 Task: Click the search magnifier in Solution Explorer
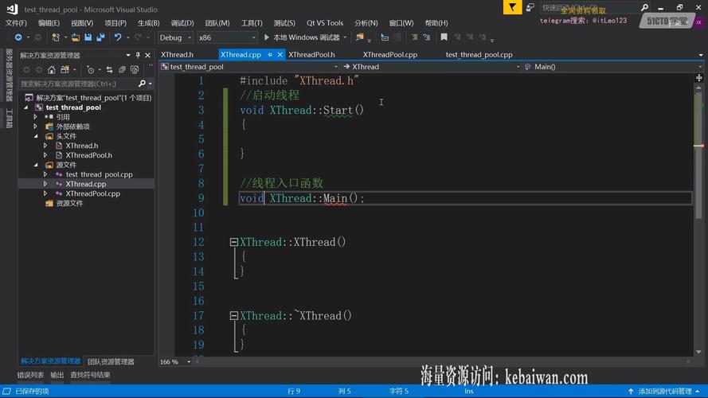pyautogui.click(x=142, y=84)
